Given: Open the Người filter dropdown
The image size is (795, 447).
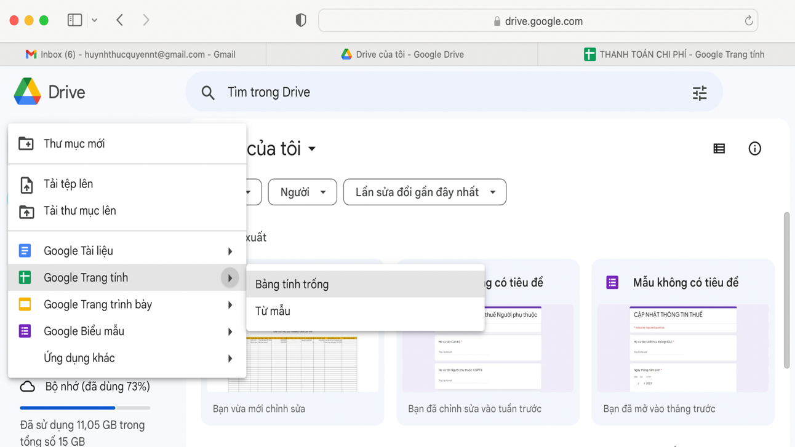Looking at the screenshot, I should click(x=302, y=192).
